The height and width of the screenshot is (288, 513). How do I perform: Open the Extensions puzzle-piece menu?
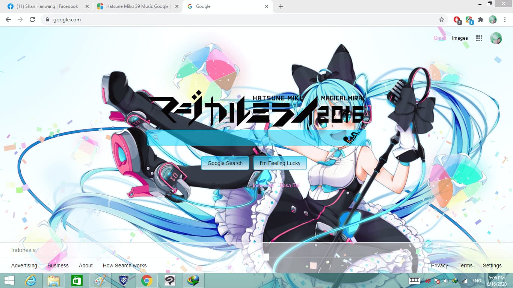click(481, 19)
